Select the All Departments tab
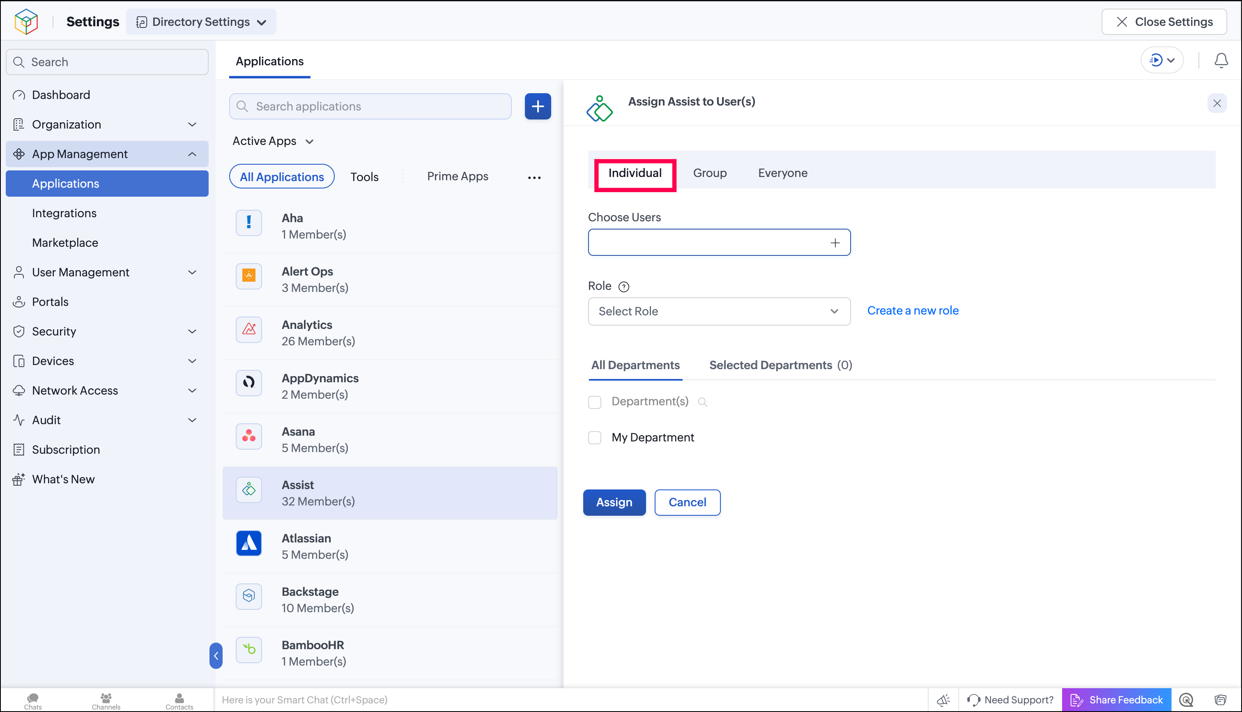Viewport: 1242px width, 712px height. coord(635,365)
